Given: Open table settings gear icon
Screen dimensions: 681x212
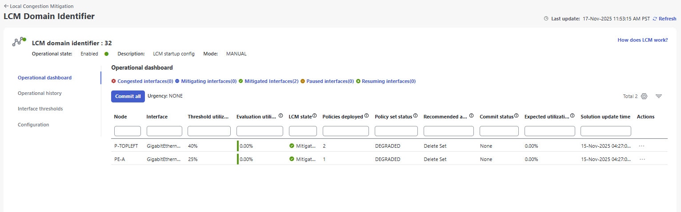Looking at the screenshot, I should coord(644,96).
